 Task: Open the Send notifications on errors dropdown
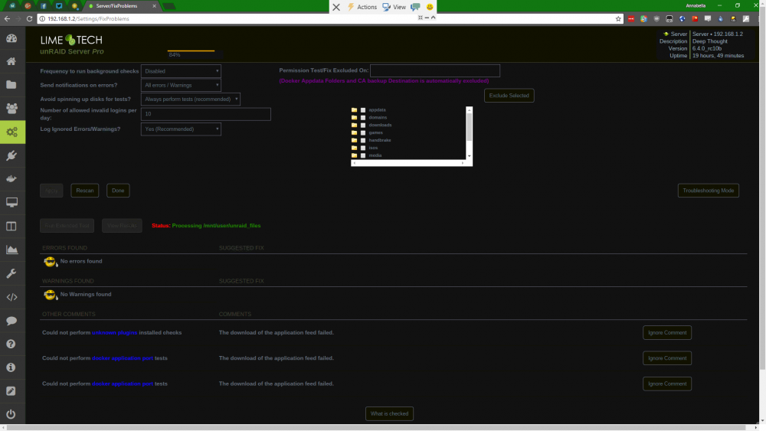tap(181, 85)
